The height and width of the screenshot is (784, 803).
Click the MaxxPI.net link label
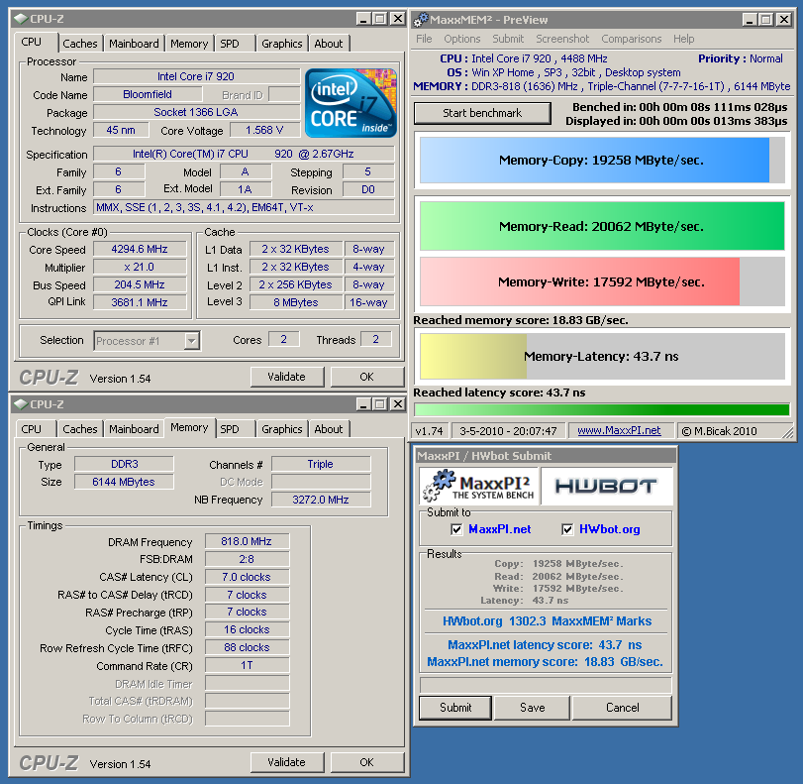tap(499, 529)
